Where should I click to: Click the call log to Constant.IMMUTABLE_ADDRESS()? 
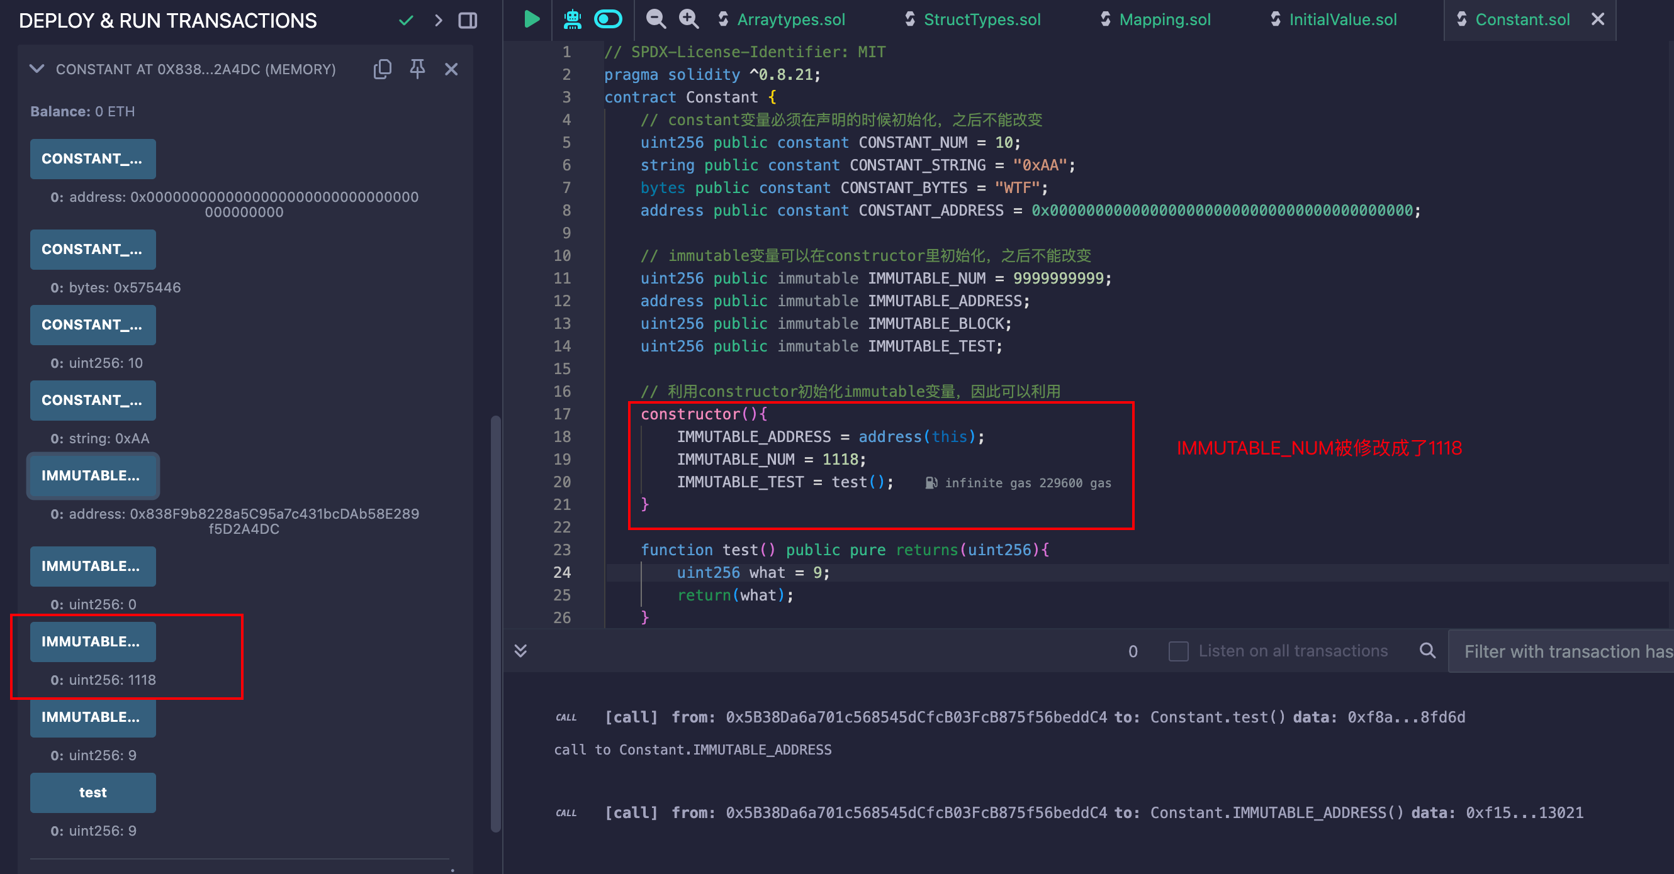pyautogui.click(x=1094, y=813)
